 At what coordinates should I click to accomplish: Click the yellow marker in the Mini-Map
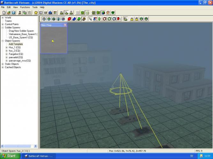click(53, 41)
